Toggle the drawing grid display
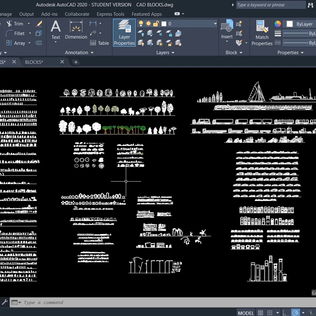This screenshot has height=316, width=316. [x=260, y=313]
